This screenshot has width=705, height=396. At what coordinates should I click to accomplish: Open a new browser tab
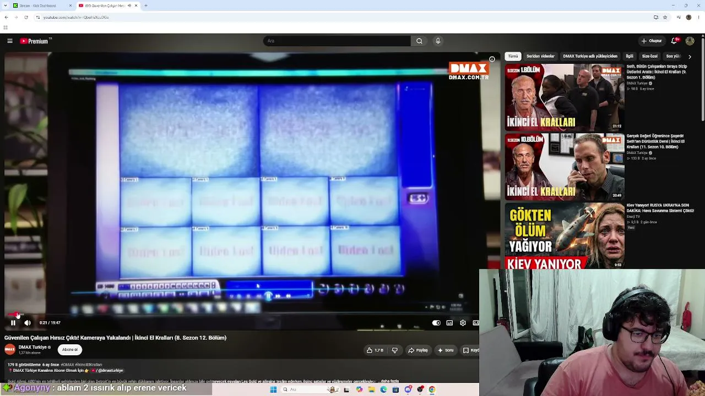tap(146, 5)
